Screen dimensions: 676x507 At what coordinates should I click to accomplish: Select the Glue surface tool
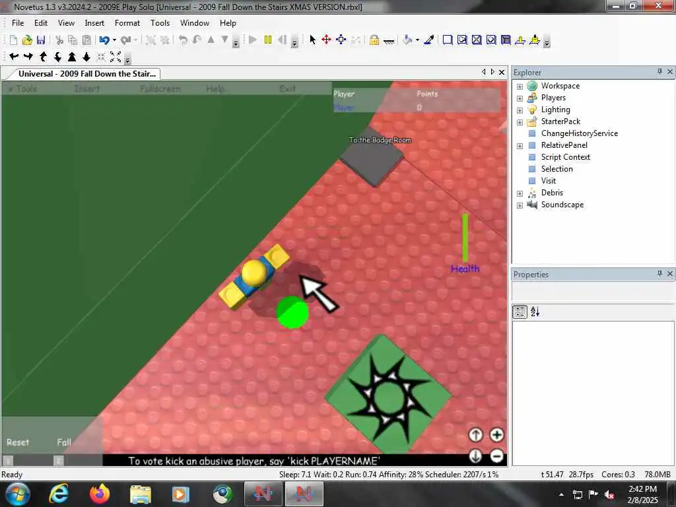point(462,40)
